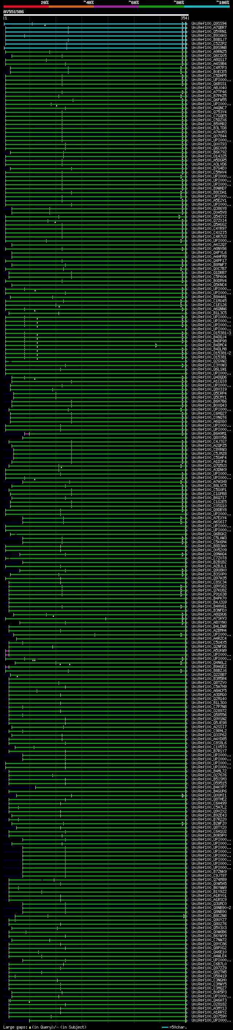Select label UniRef100_P91638
233x1030 pixels.
point(209,594)
